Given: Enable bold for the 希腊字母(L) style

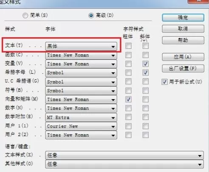Looking at the screenshot, I should click(128, 72).
